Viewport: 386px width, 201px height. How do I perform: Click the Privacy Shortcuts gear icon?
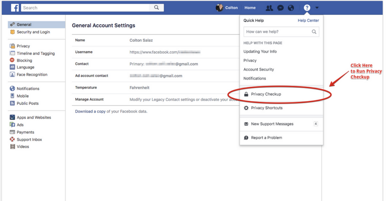click(246, 108)
